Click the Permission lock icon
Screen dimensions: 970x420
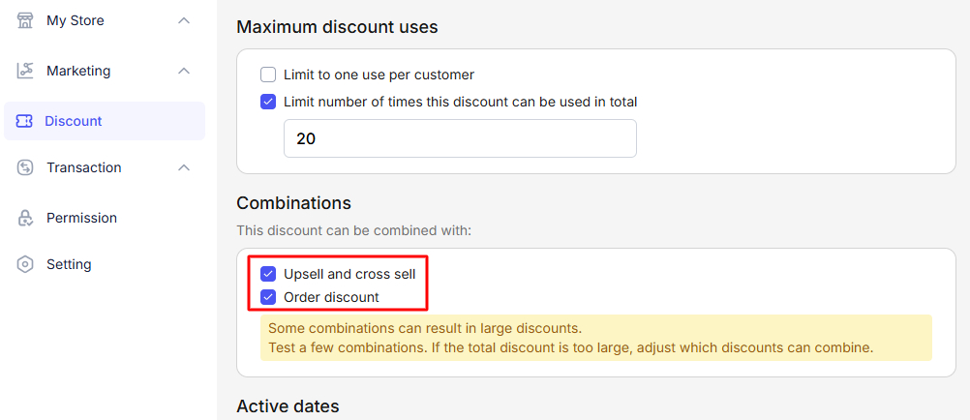[x=25, y=218]
